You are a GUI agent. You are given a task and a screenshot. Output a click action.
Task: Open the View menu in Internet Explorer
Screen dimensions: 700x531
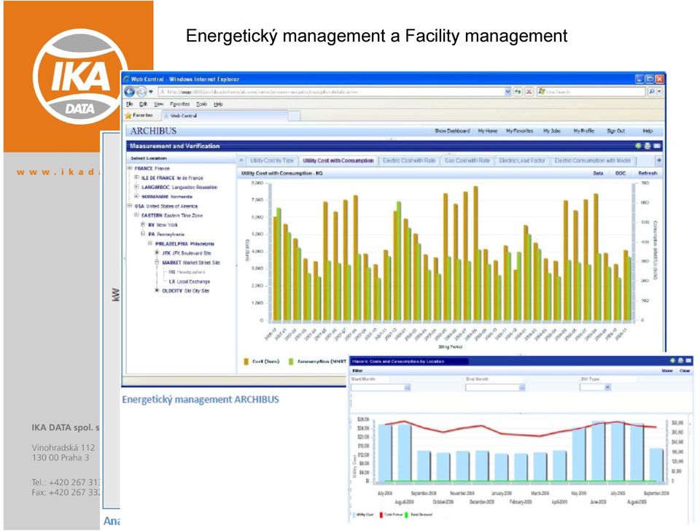[158, 104]
